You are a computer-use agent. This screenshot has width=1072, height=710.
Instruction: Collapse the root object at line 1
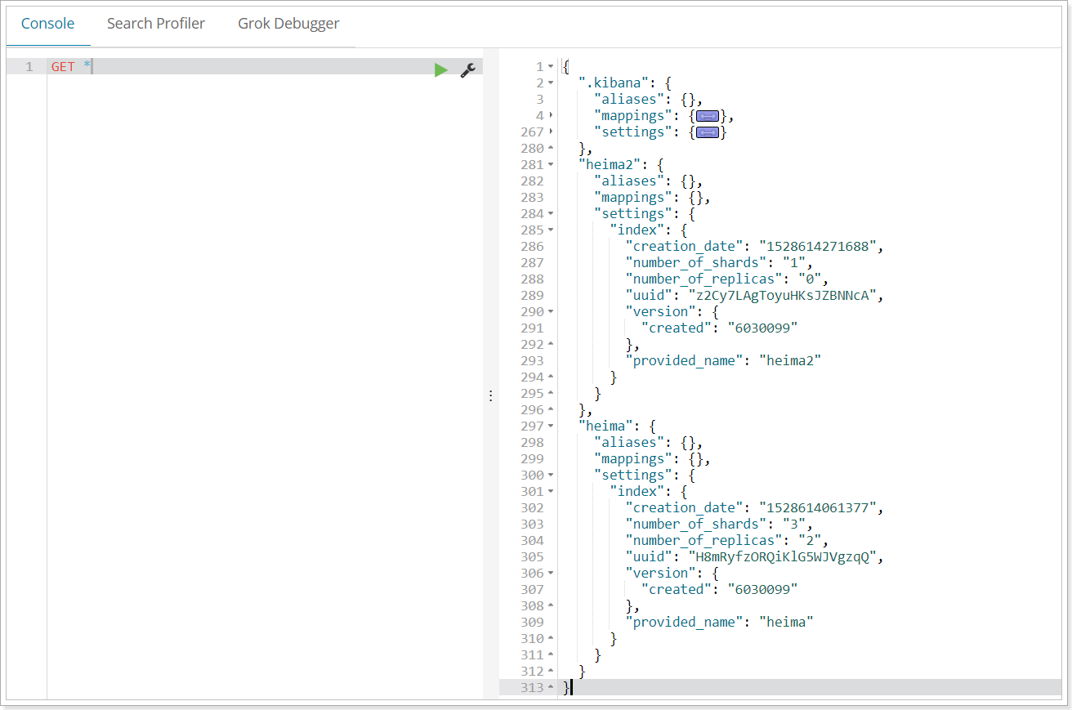tap(551, 67)
